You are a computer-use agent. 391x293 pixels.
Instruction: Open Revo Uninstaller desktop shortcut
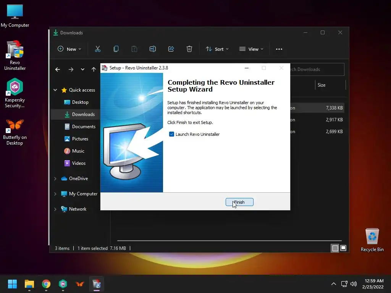[x=15, y=55]
